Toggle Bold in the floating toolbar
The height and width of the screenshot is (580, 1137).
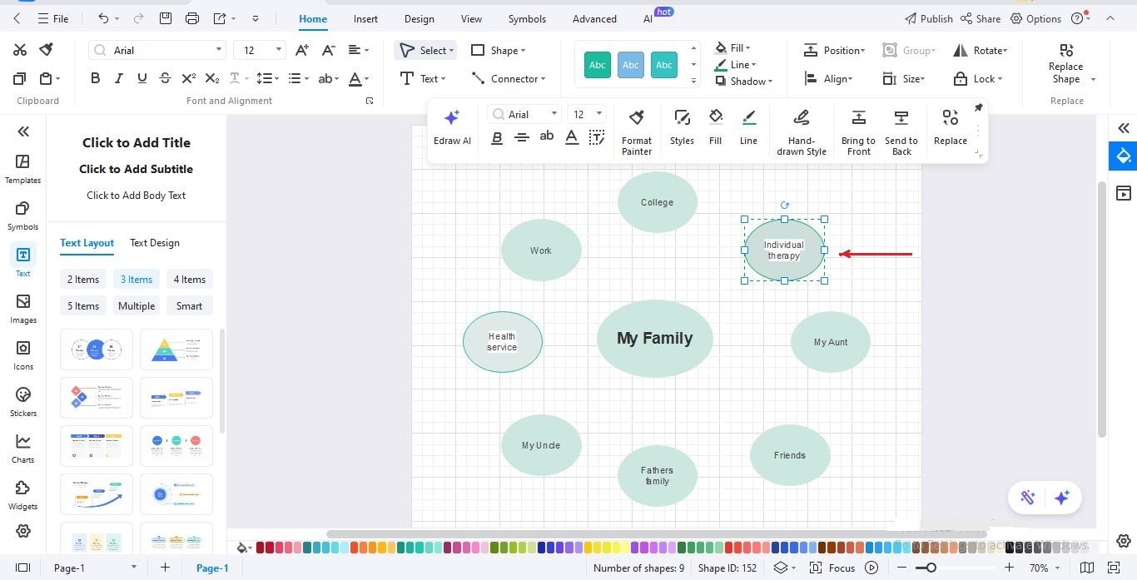pyautogui.click(x=497, y=137)
